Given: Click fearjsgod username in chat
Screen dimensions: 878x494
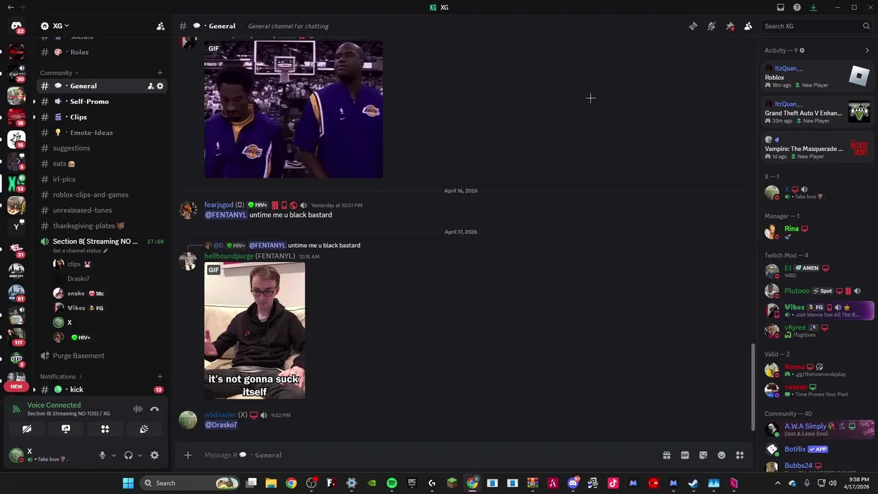Looking at the screenshot, I should tap(219, 204).
